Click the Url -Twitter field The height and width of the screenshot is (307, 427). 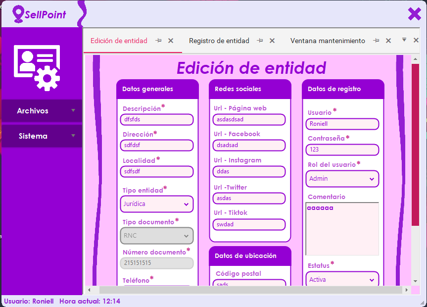249,198
